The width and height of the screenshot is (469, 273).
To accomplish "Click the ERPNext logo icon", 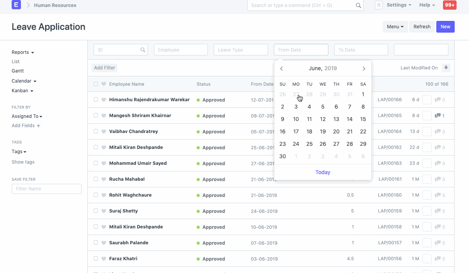I will click(16, 5).
